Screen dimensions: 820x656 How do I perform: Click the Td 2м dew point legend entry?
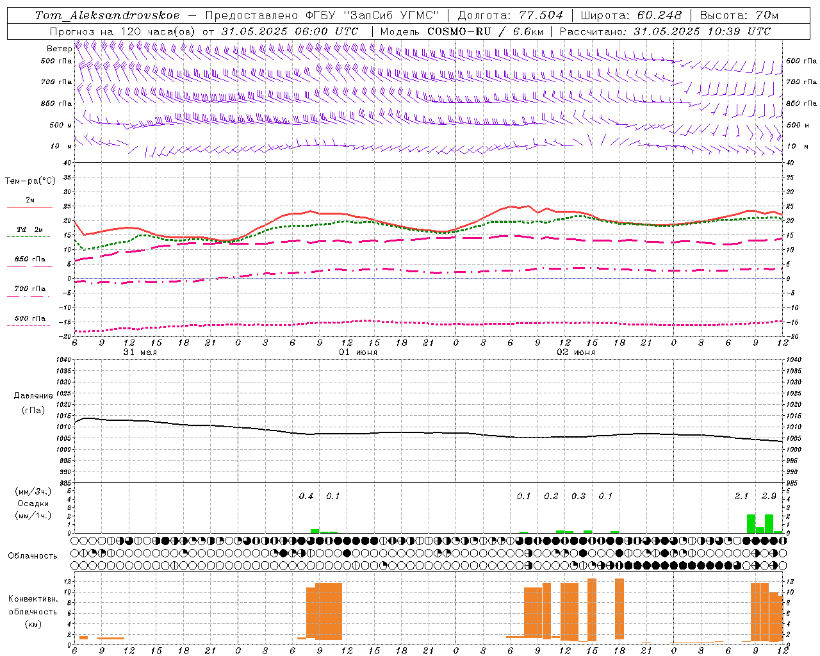[x=30, y=229]
